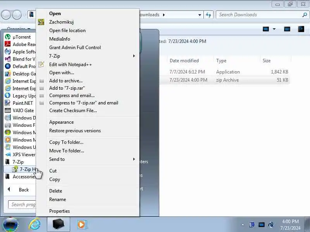The width and height of the screenshot is (310, 232).
Task: Click the WinRAR icon beside Add to archive
Action: (41, 81)
